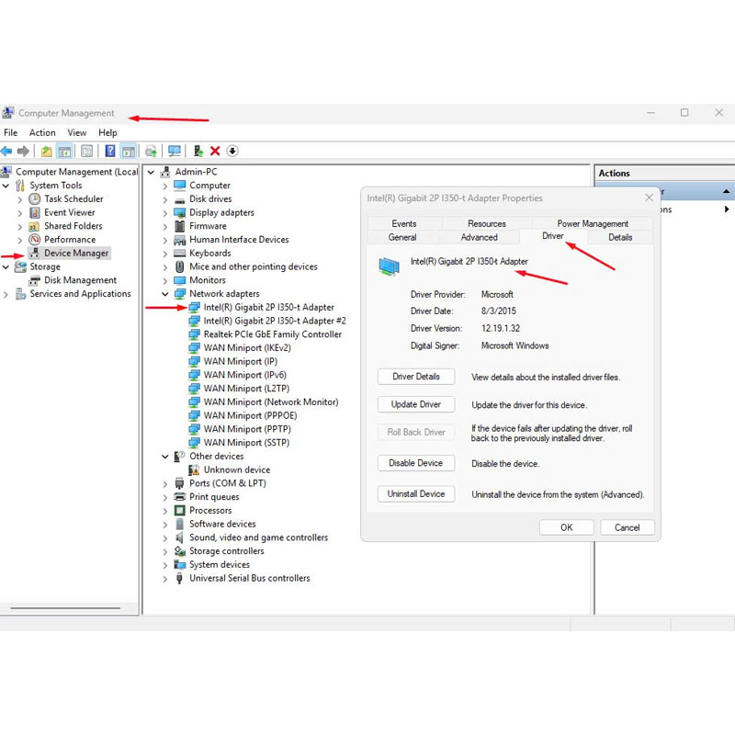Screen dimensions: 735x735
Task: Open the Action menu
Action: 42,132
